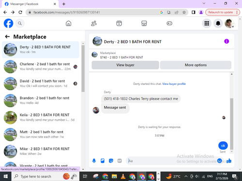
Task: Click the Marketplace listing thumbnail
Action: click(x=94, y=55)
